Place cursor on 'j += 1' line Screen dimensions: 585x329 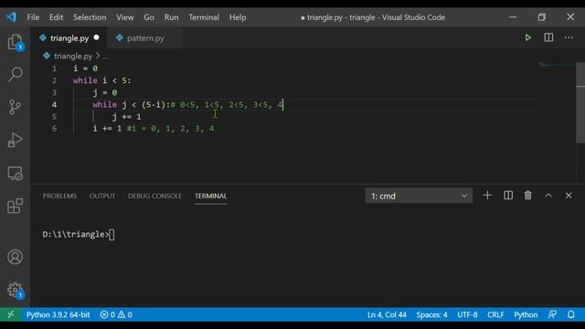pos(126,117)
